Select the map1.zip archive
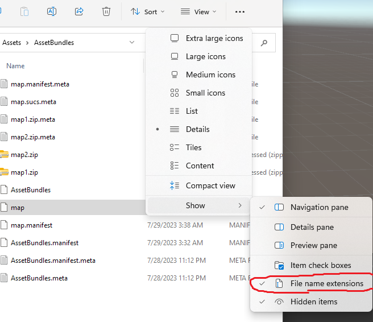373x322 pixels. [x=24, y=172]
